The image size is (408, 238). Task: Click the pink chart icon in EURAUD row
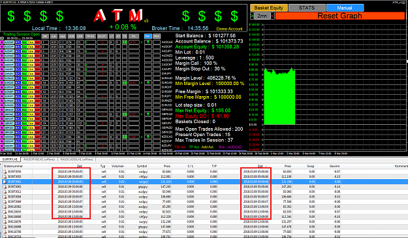(x=1, y=78)
